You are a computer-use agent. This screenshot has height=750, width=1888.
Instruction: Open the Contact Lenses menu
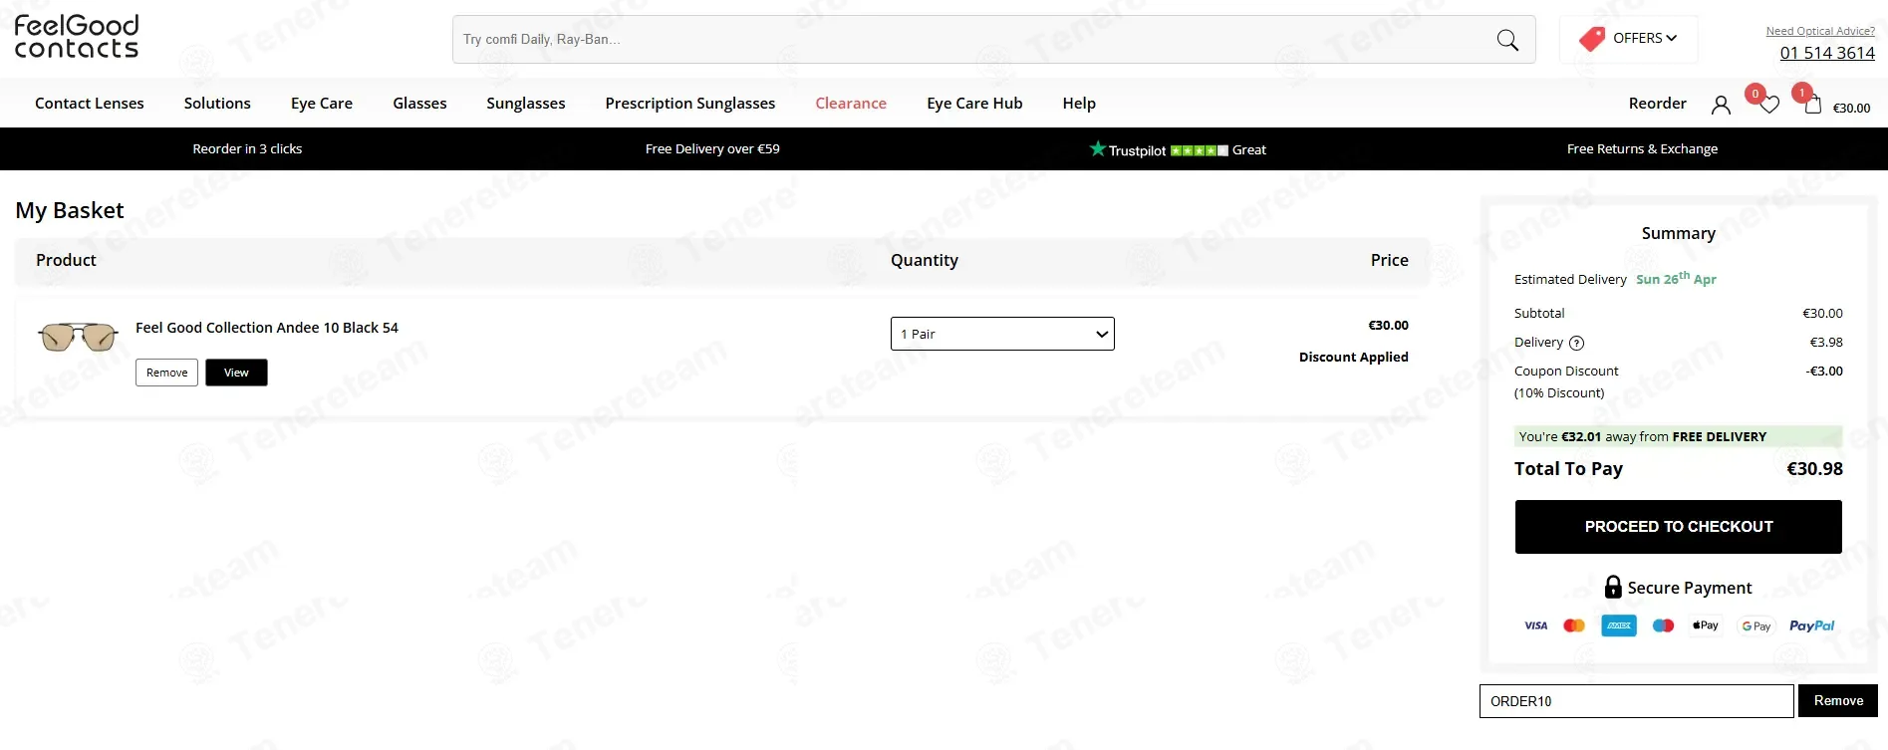90,104
